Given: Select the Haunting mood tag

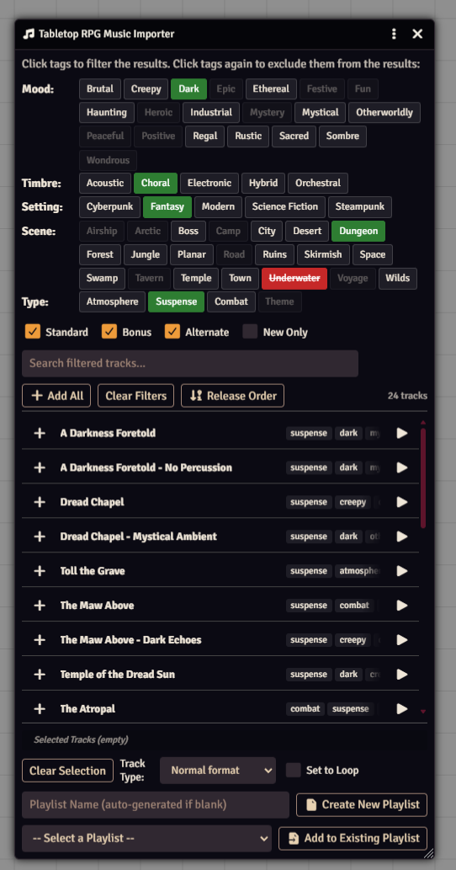Looking at the screenshot, I should coord(107,113).
